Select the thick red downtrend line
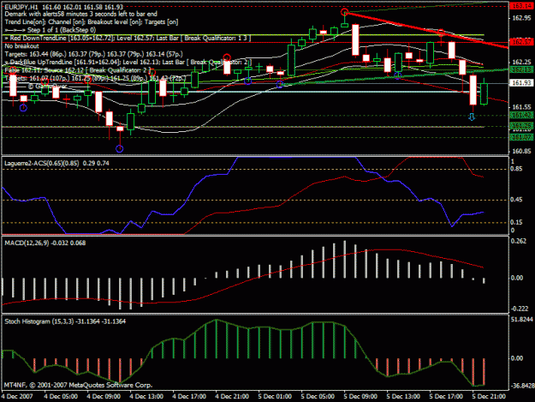535x402 pixels. click(x=426, y=30)
